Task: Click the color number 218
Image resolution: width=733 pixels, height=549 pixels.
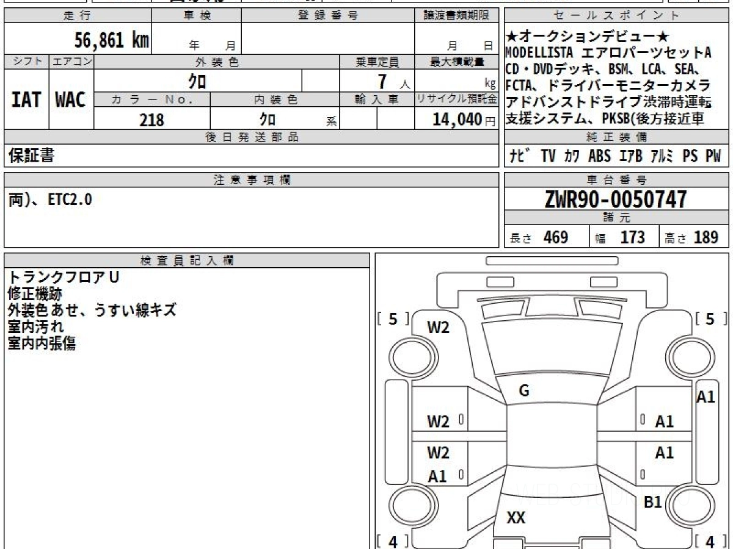Action: [151, 120]
